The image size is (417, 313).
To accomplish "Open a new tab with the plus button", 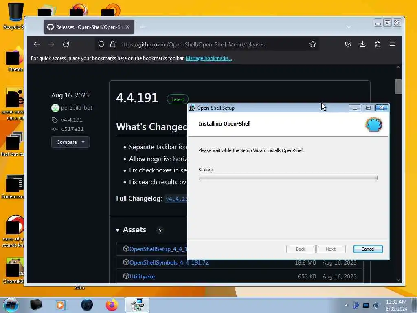I will click(x=143, y=27).
